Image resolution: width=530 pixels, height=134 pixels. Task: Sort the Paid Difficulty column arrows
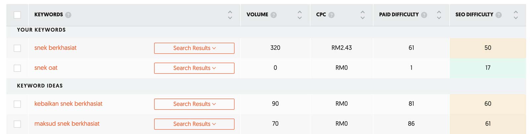(x=439, y=15)
